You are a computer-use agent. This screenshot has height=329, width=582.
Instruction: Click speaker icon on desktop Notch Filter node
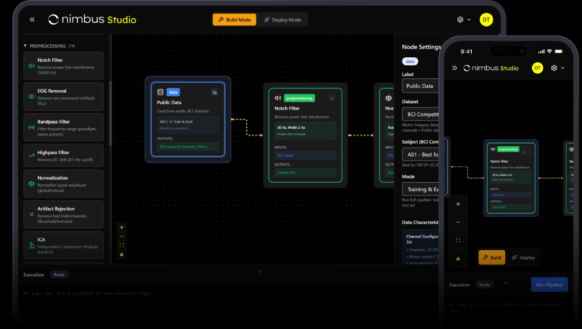tap(277, 98)
